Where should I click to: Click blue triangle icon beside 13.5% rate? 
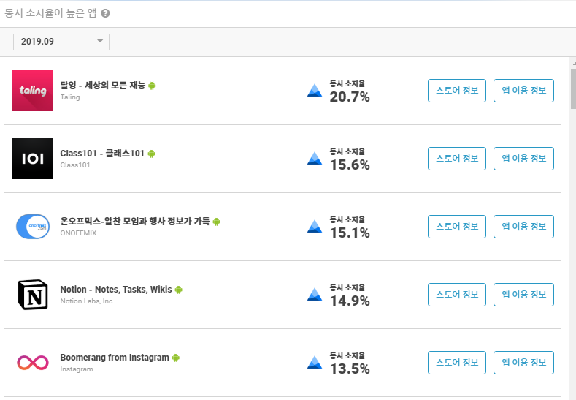pos(315,363)
